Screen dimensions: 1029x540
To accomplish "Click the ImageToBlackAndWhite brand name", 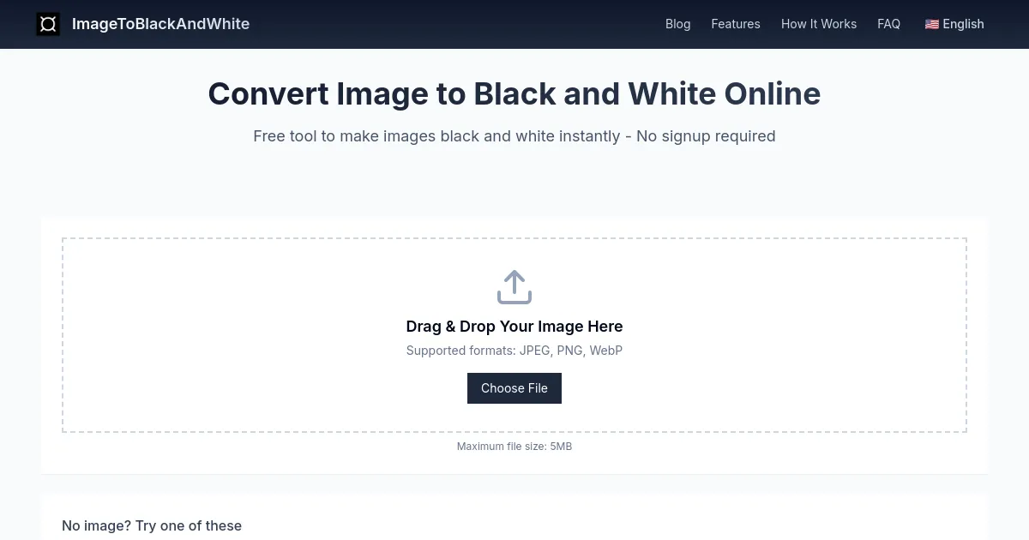I will (x=160, y=24).
